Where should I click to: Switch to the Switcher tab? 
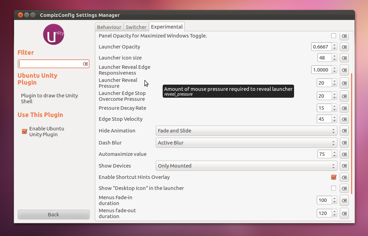click(x=136, y=26)
